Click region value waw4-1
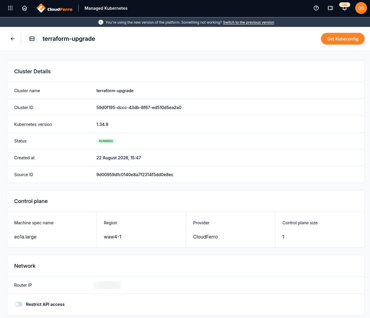This screenshot has width=370, height=318. tap(113, 237)
